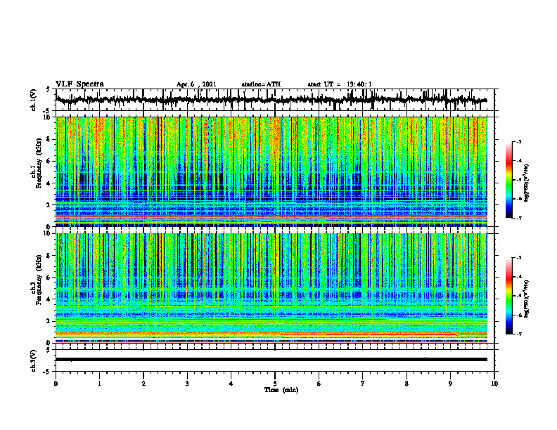Click the time axis tick label "3"
Viewport: 557px width, 430px height.
pyautogui.click(x=187, y=384)
